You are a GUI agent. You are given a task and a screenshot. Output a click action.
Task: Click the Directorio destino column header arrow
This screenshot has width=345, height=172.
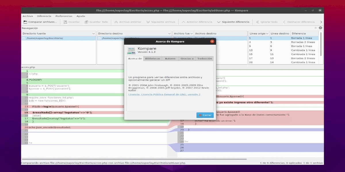click(169, 34)
